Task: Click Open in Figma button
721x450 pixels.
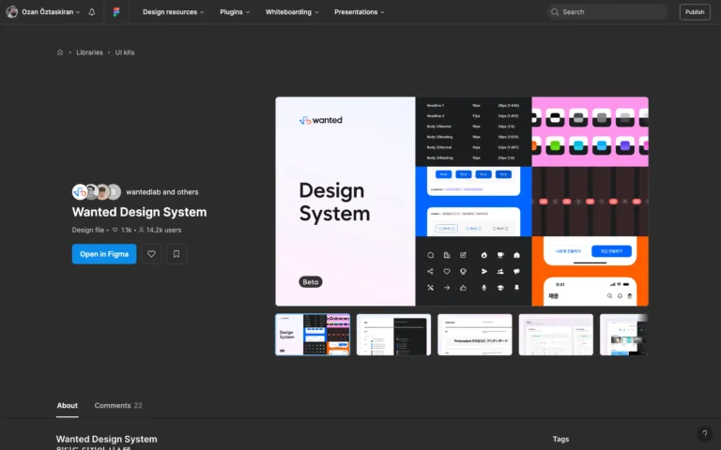Action: [104, 254]
